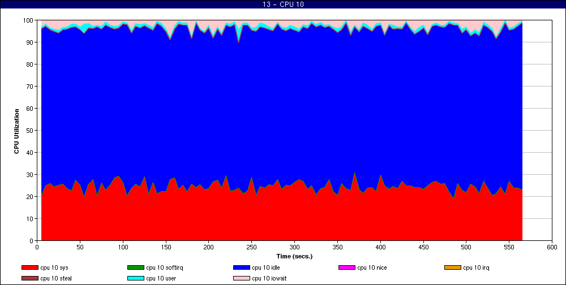Image resolution: width=566 pixels, height=285 pixels.
Task: Click the orange cpu 10 irq legend swatch
Action: [x=453, y=267]
